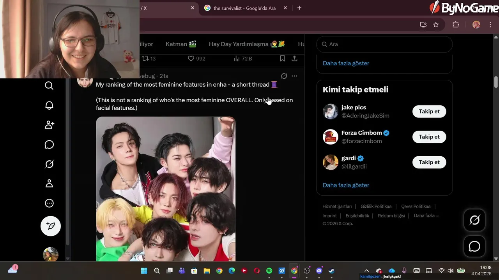Image resolution: width=499 pixels, height=280 pixels.
Task: Open Chrome three-dot menu
Action: tap(490, 24)
